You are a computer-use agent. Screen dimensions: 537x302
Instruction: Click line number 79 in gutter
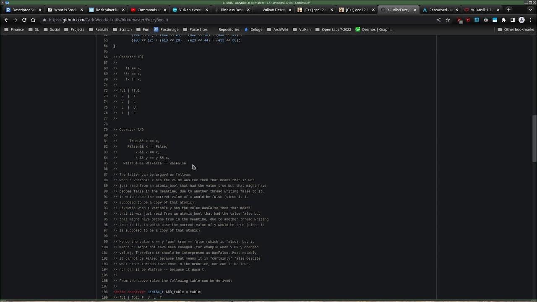click(106, 130)
